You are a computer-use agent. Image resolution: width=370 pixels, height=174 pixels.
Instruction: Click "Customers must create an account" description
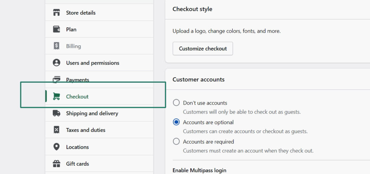(248, 151)
